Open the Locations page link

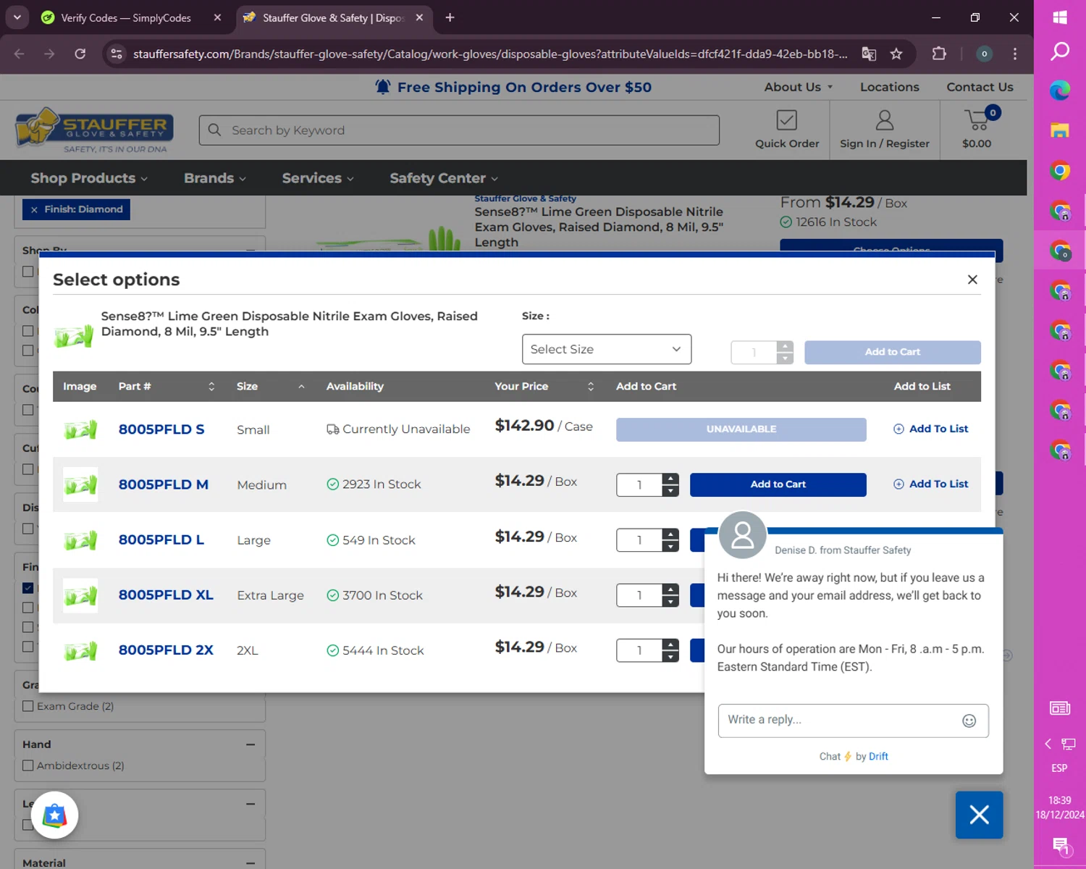[x=889, y=87]
